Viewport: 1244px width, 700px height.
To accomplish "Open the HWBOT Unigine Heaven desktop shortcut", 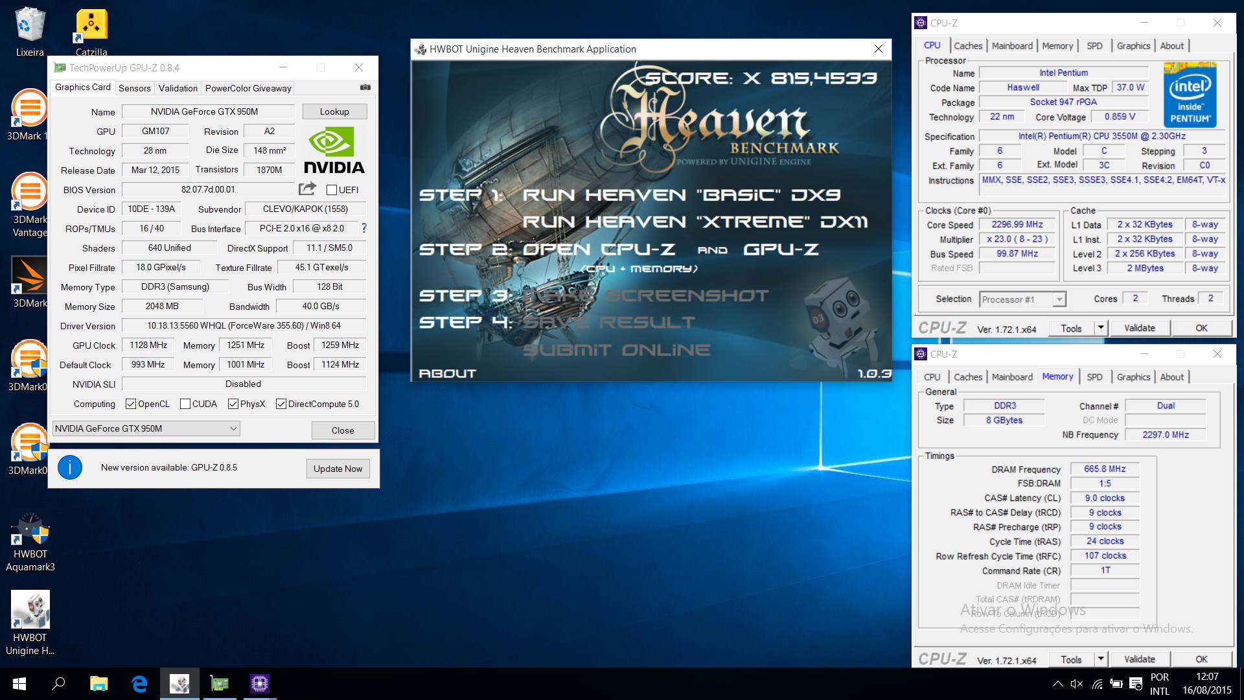I will (30, 624).
